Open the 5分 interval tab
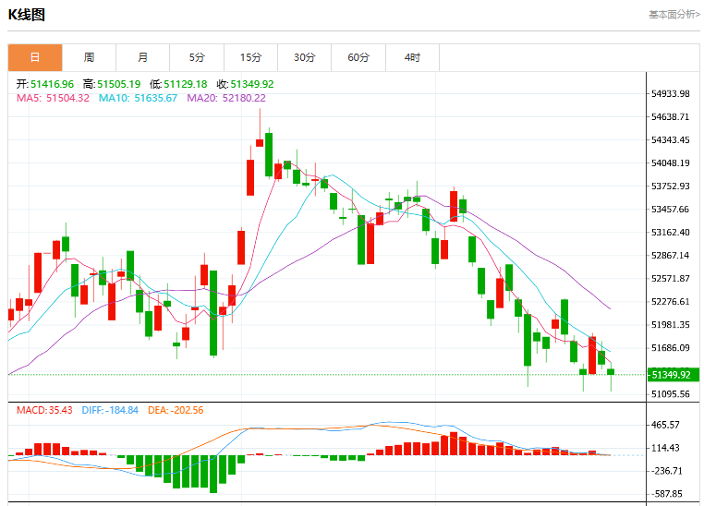 (x=197, y=57)
